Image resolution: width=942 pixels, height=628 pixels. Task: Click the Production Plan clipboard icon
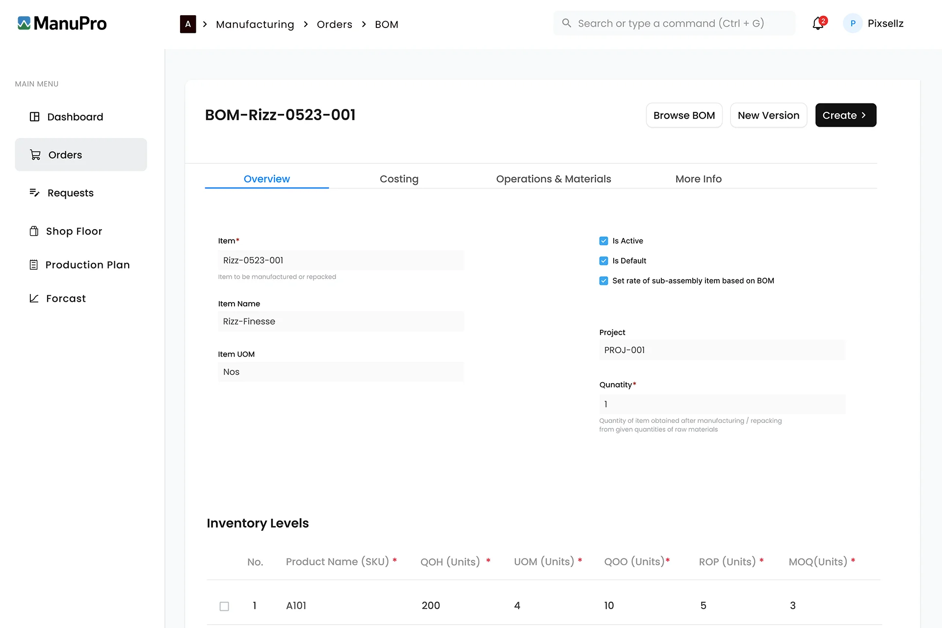pos(33,265)
